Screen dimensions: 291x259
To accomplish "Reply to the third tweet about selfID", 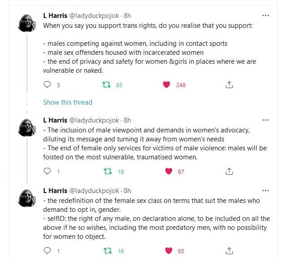I will click(47, 251).
